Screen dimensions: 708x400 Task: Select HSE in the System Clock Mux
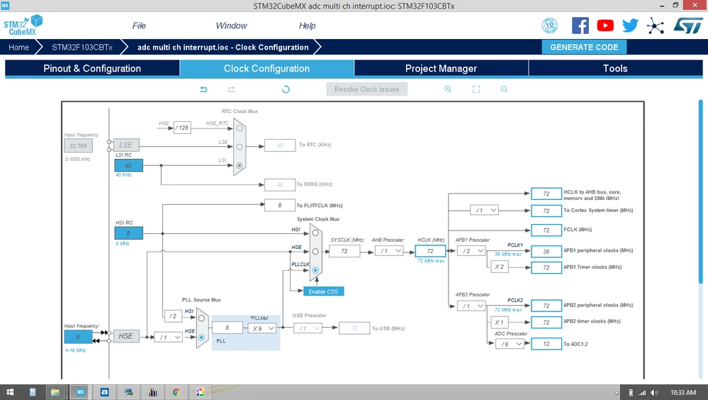(x=315, y=251)
